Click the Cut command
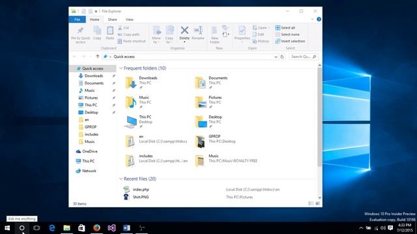The image size is (417, 234). pos(123,27)
